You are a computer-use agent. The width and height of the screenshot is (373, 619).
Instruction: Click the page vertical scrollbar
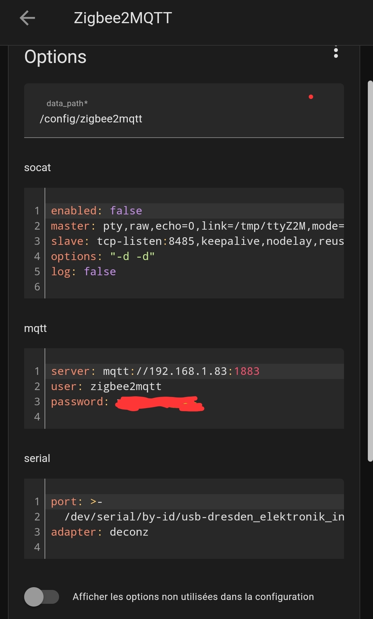pos(370,271)
